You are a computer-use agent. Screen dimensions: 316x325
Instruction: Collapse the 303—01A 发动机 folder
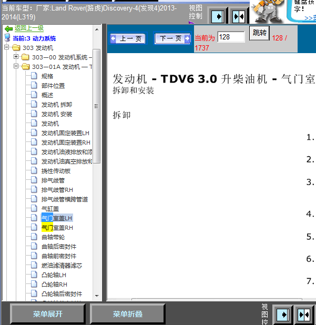pyautogui.click(x=16, y=66)
